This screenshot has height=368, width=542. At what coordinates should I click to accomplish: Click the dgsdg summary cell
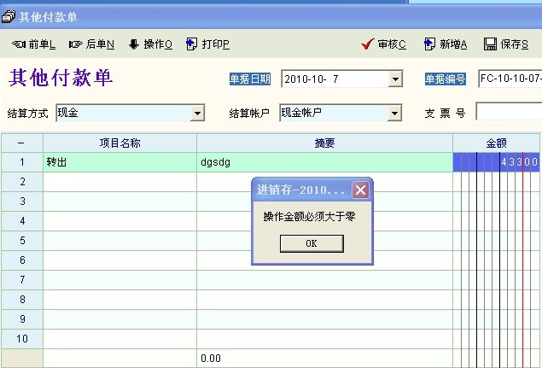(x=324, y=162)
